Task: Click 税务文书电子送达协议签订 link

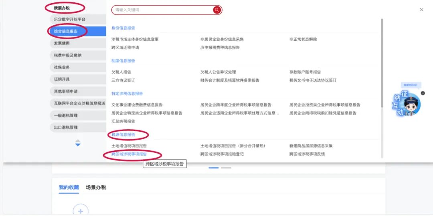Action: [313, 80]
